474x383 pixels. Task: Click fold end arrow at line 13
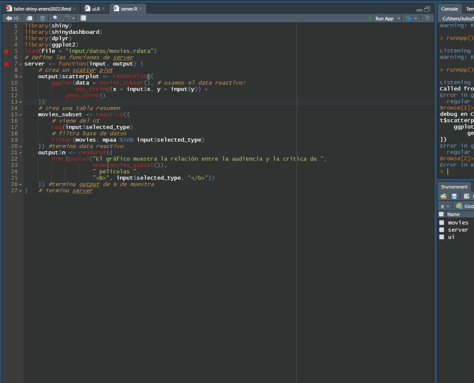click(x=21, y=102)
